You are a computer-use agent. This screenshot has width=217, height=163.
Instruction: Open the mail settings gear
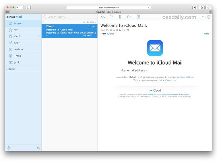(x=8, y=148)
